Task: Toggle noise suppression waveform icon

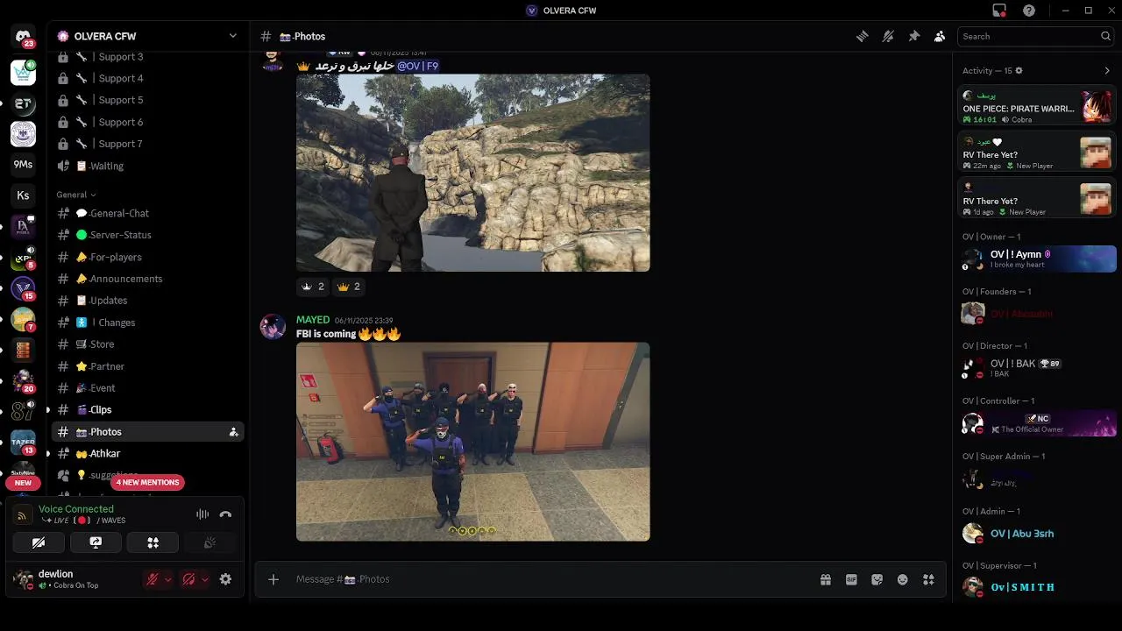Action: pos(202,514)
